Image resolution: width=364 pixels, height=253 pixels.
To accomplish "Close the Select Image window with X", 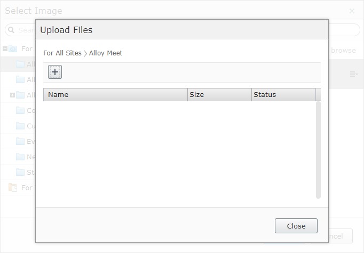I will coord(352,11).
